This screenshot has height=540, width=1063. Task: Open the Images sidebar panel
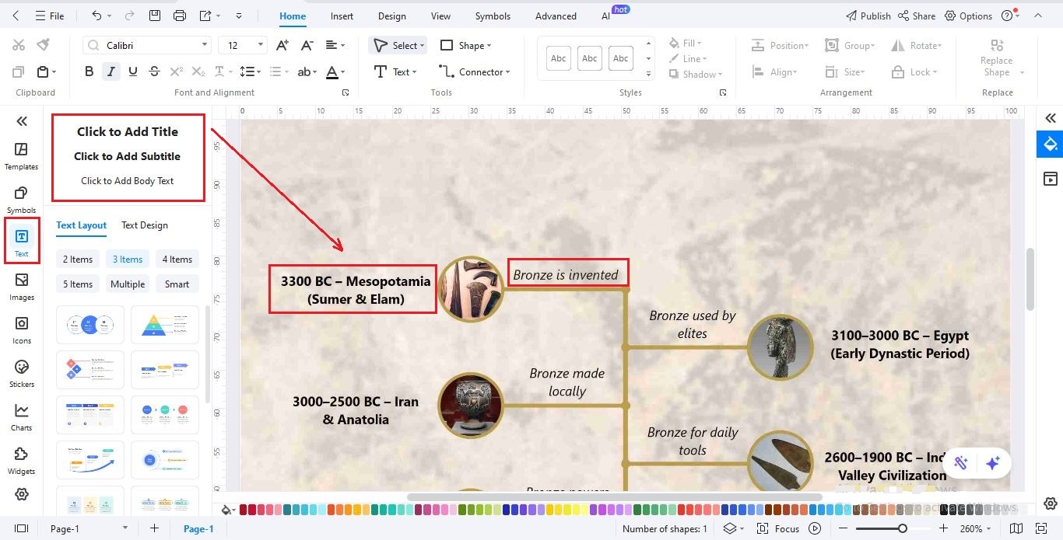[22, 286]
